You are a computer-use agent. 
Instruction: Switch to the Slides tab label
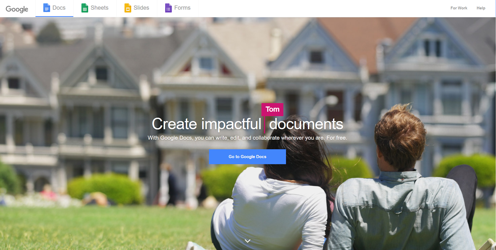click(x=141, y=8)
